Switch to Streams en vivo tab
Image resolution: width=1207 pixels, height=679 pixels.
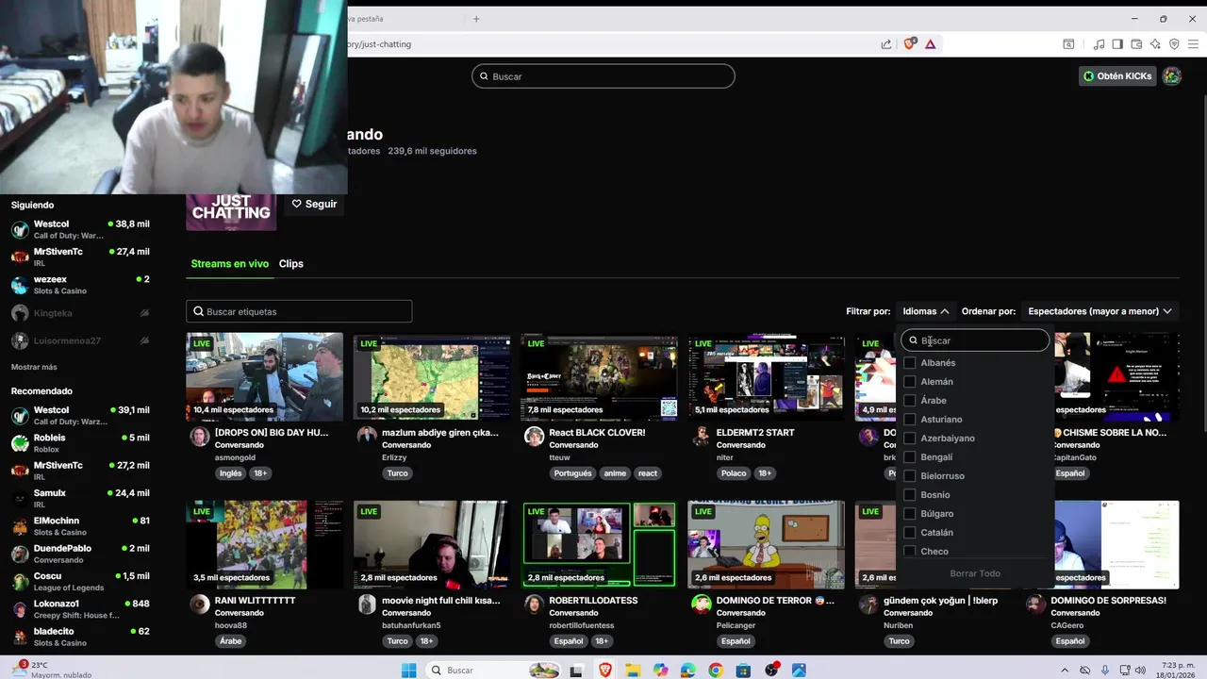pyautogui.click(x=229, y=264)
